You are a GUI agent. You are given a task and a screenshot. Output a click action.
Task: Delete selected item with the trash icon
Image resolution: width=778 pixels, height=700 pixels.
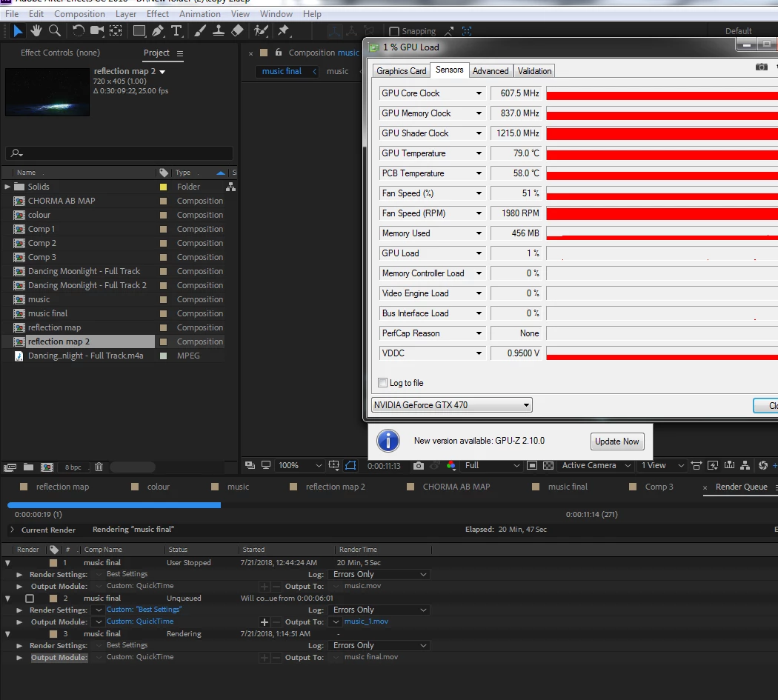[x=99, y=467]
